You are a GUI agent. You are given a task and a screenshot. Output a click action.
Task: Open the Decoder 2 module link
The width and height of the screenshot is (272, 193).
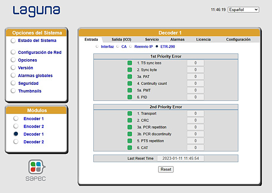[x=34, y=142]
